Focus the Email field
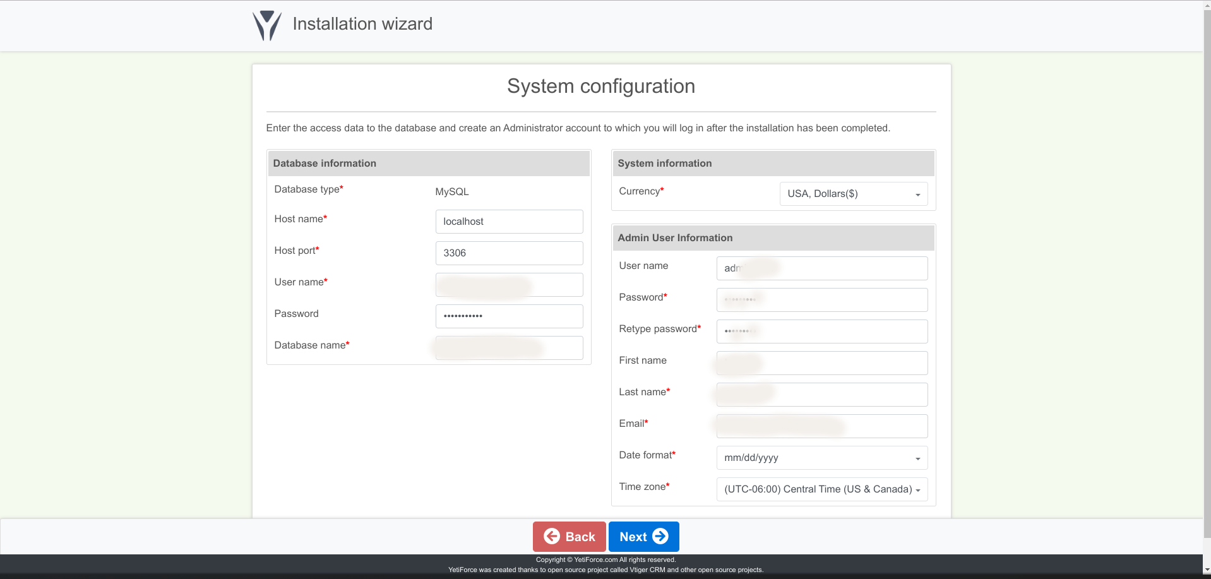This screenshot has width=1211, height=579. point(822,426)
